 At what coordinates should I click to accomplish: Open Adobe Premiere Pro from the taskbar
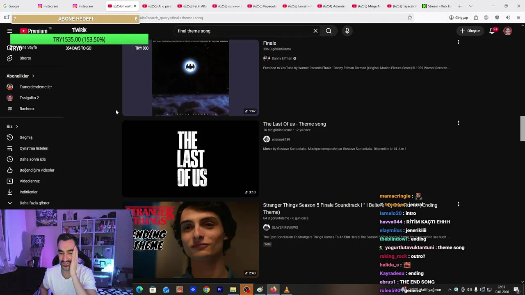pyautogui.click(x=220, y=290)
